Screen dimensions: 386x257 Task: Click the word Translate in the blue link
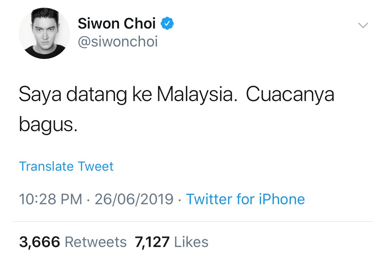point(46,166)
